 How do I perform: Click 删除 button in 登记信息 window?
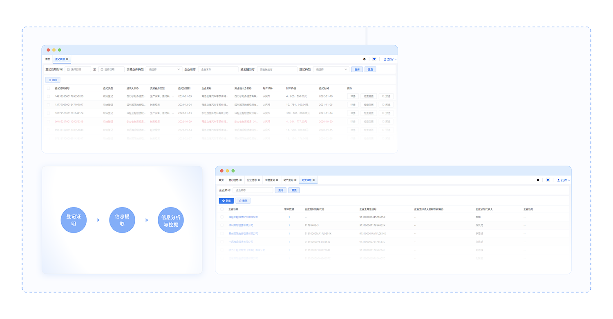(53, 80)
